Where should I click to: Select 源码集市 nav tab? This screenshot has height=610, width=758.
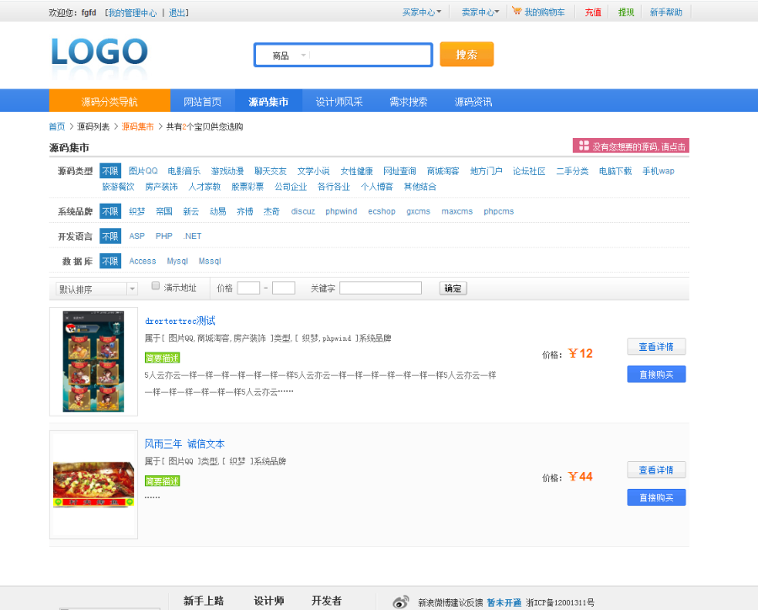click(x=269, y=102)
